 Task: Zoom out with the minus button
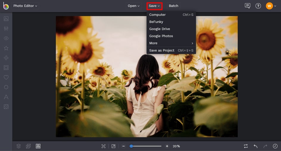point(124,146)
